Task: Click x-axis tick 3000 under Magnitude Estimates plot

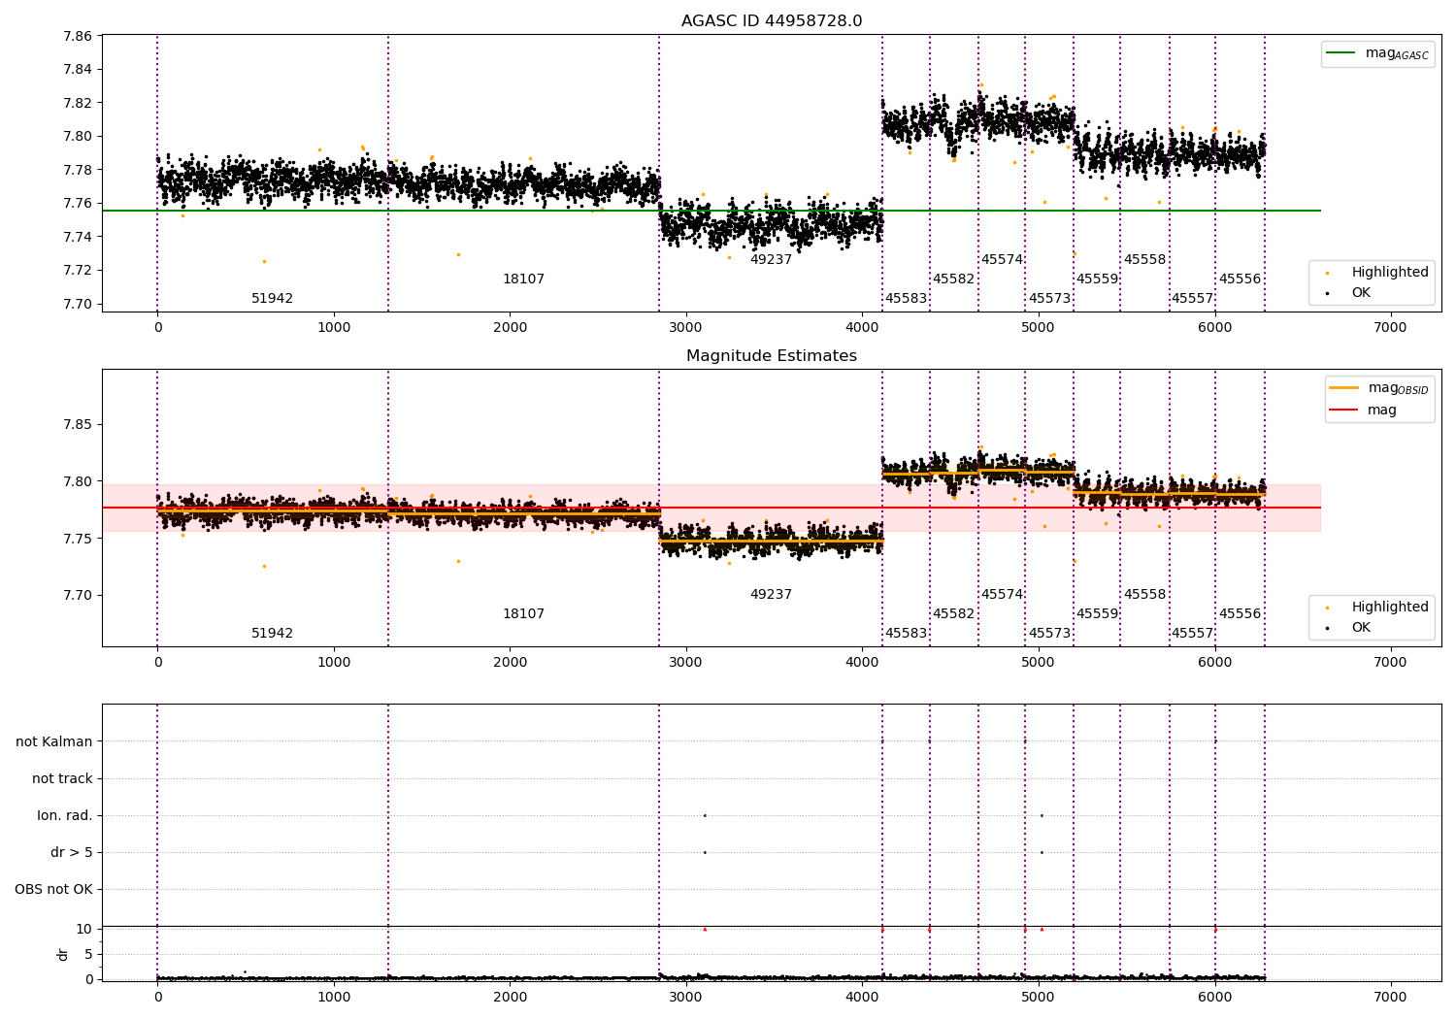Action: point(685,663)
